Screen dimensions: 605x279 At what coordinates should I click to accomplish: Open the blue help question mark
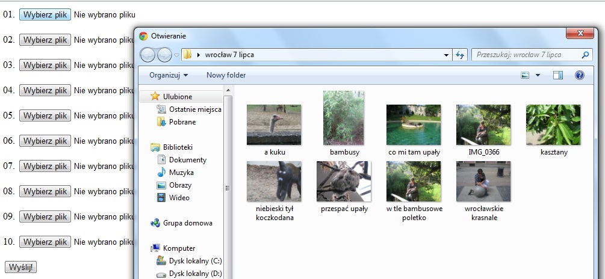click(579, 75)
